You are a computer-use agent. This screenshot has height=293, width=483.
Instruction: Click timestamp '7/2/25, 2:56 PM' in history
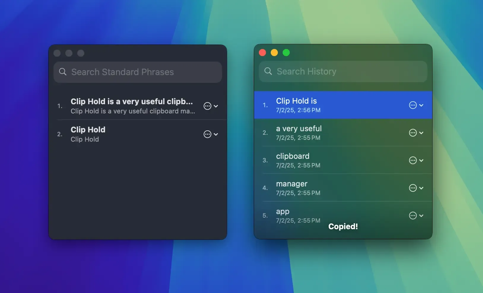coord(298,110)
